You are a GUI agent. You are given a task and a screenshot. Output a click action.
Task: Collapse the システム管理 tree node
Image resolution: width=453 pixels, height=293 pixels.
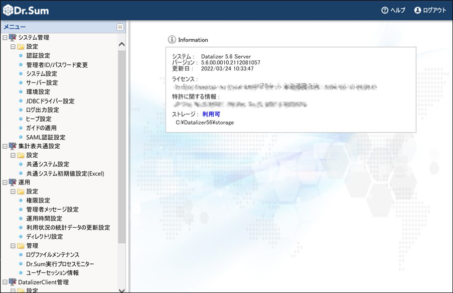point(5,38)
